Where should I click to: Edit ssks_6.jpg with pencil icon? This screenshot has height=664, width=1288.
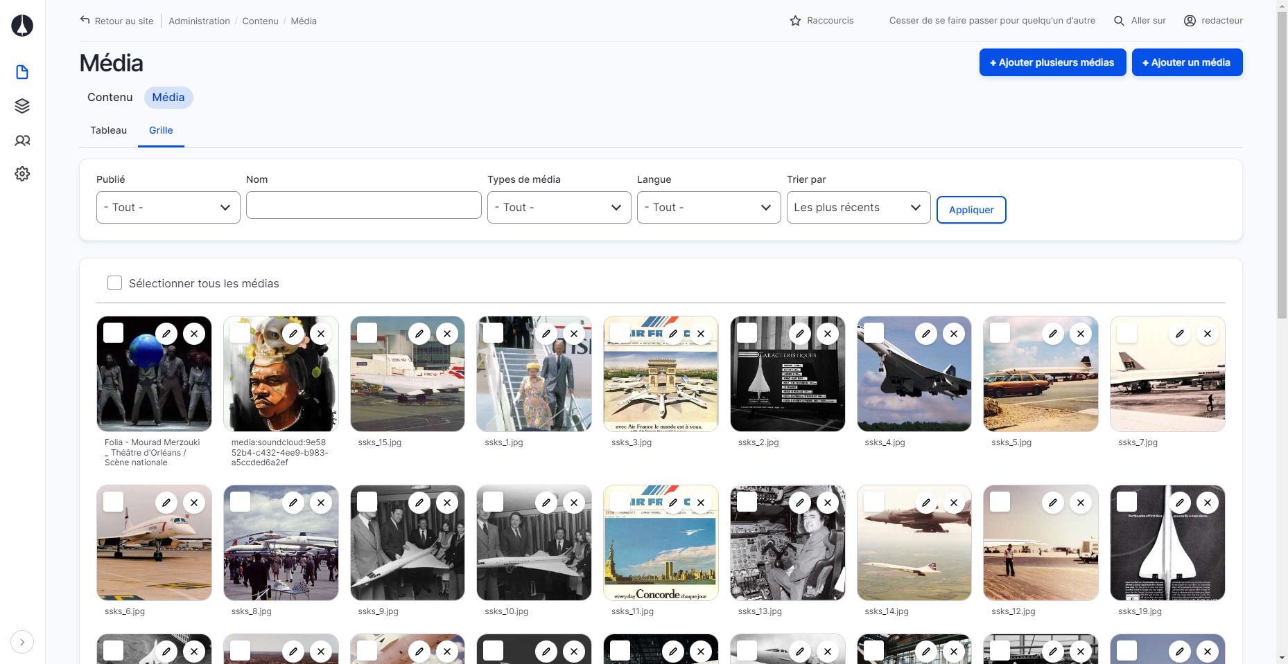166,503
